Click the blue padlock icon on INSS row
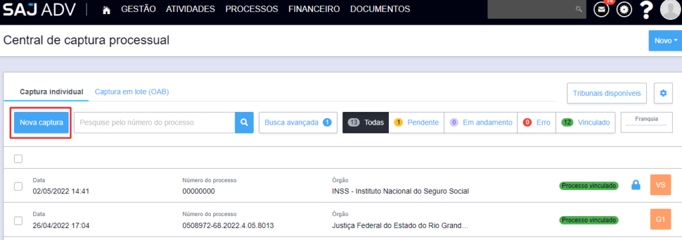 (636, 185)
